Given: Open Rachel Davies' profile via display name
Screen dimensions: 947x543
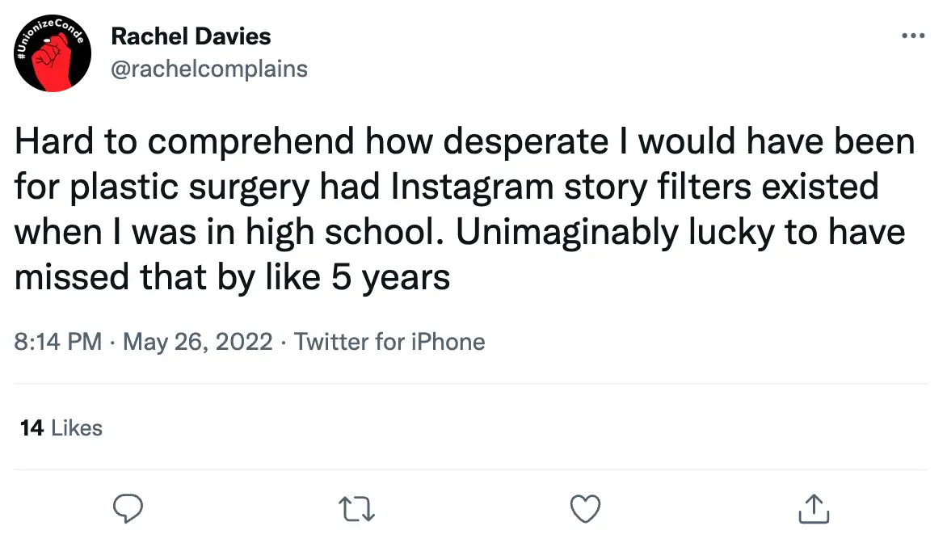Looking at the screenshot, I should (191, 36).
